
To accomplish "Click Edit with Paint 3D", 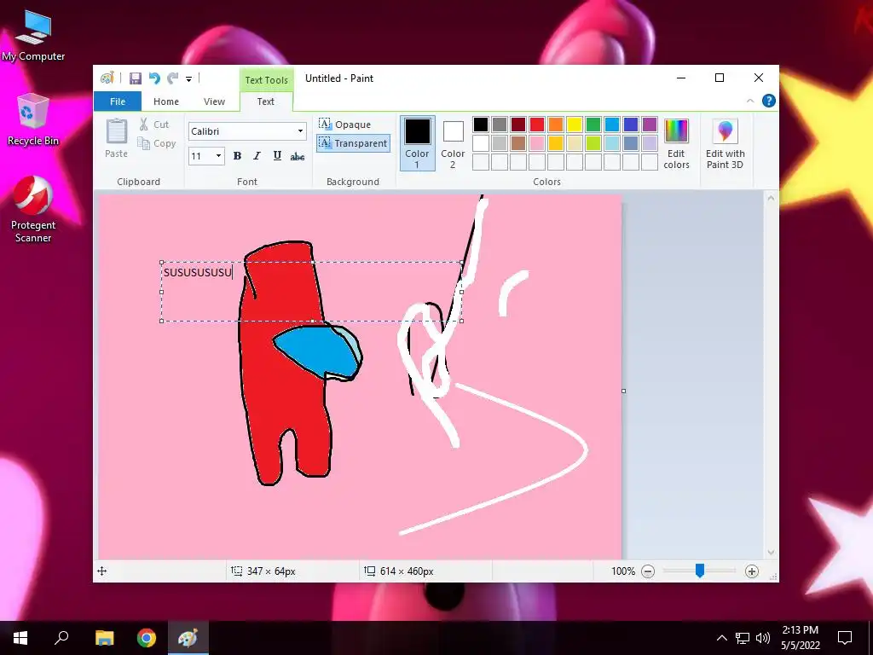I will click(x=725, y=143).
